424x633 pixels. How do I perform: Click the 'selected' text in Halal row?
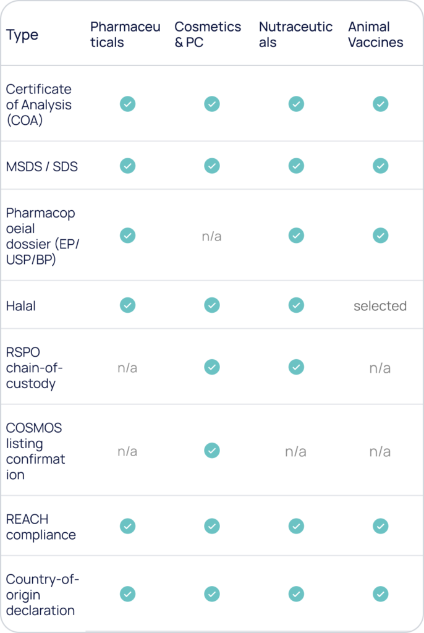(x=380, y=306)
